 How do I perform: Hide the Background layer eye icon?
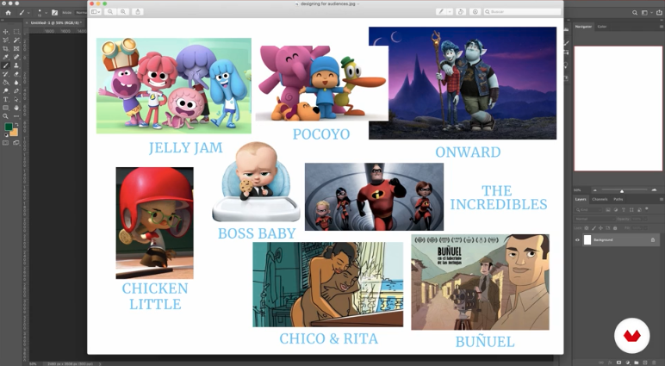click(x=577, y=240)
